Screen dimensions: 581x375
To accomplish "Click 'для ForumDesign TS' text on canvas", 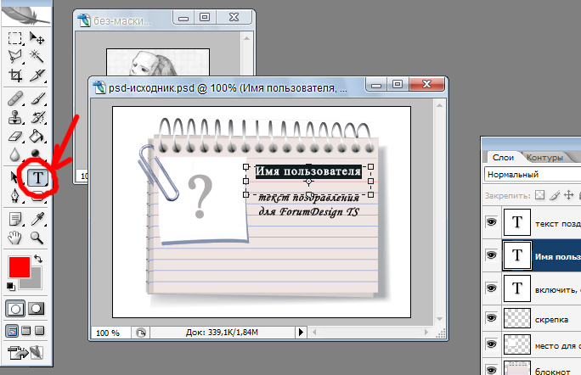I will 308,212.
